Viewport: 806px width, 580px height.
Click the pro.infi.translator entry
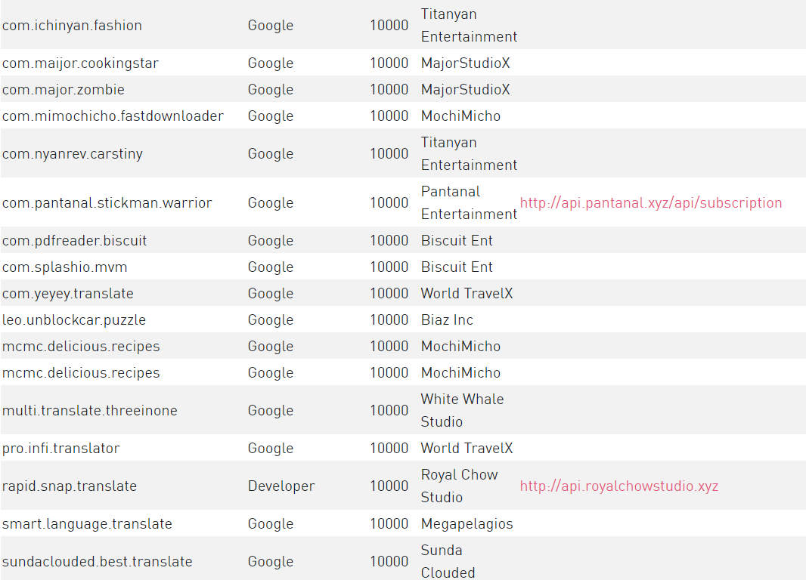60,448
